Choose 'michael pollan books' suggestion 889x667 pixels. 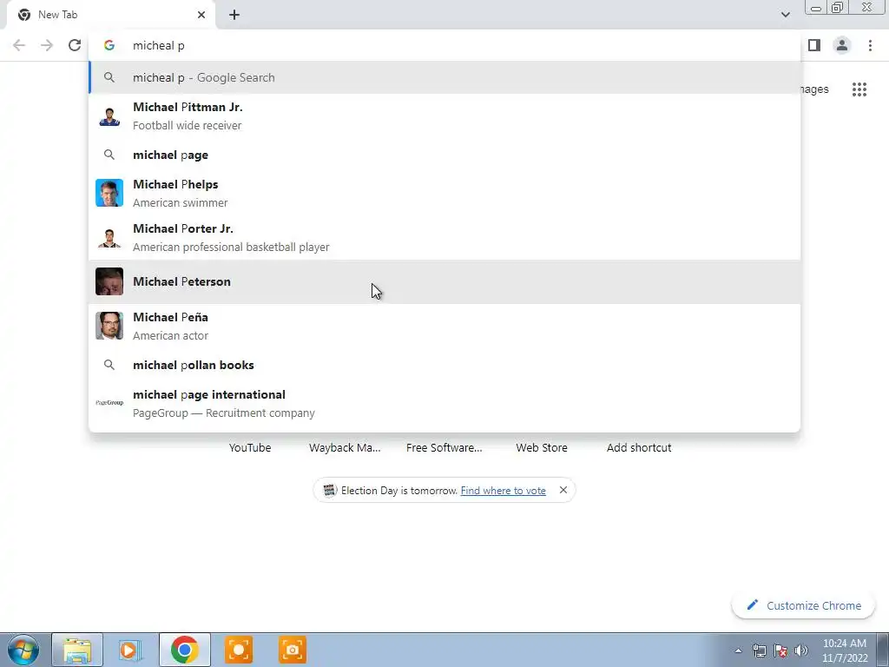(444, 365)
